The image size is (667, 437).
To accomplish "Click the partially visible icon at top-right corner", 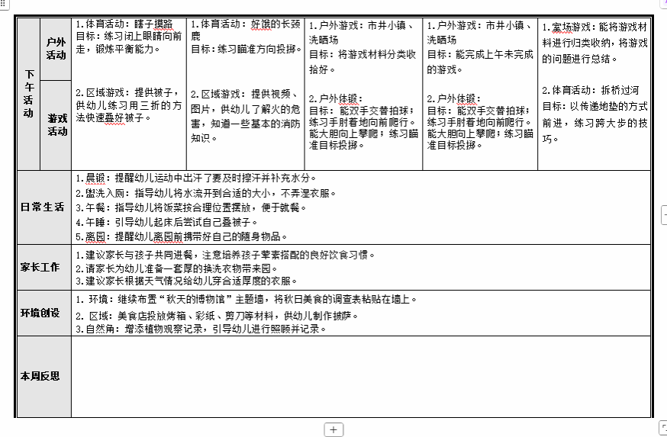I will point(663,4).
